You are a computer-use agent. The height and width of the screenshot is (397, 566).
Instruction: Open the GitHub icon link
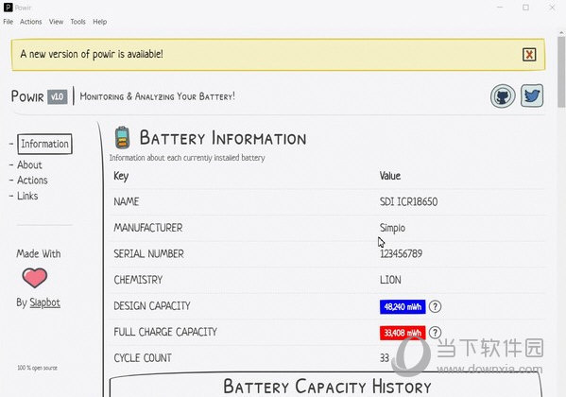pos(503,96)
